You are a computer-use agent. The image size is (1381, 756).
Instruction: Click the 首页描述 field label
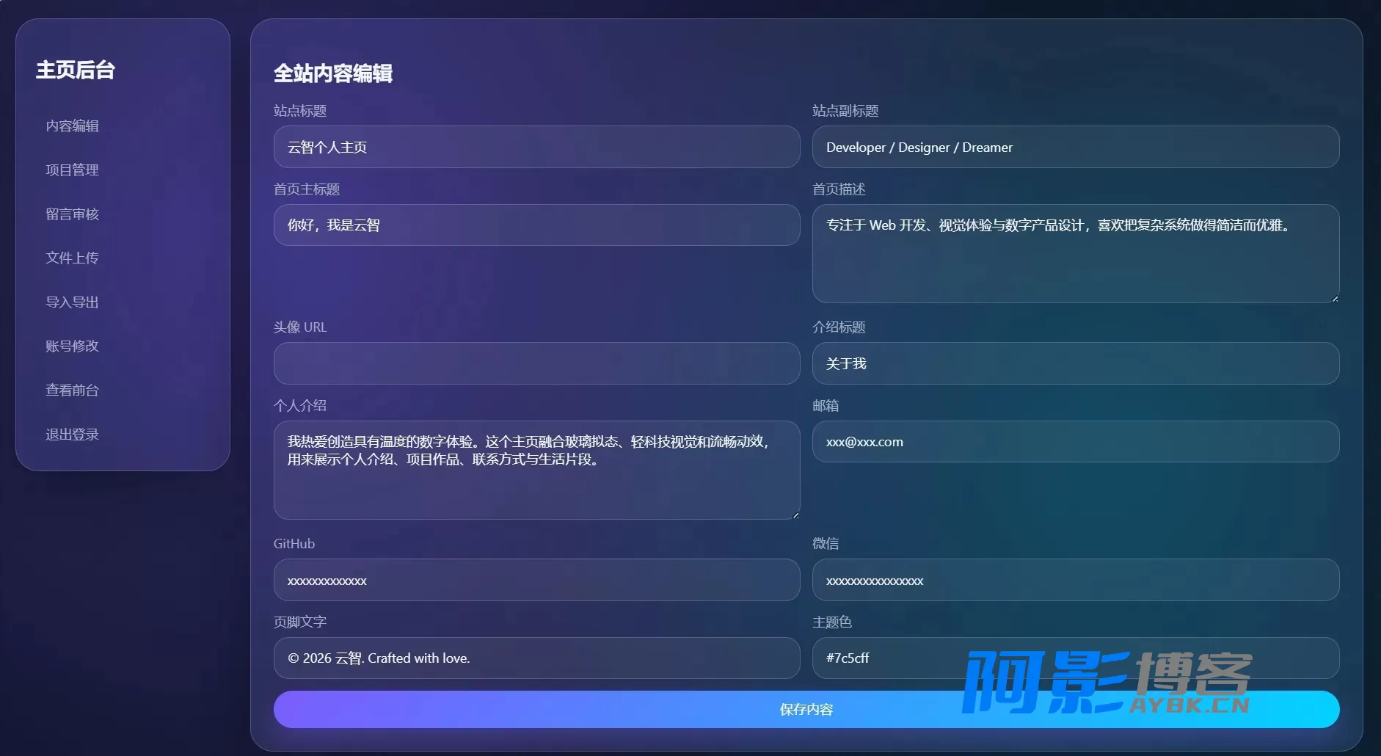[x=839, y=189]
